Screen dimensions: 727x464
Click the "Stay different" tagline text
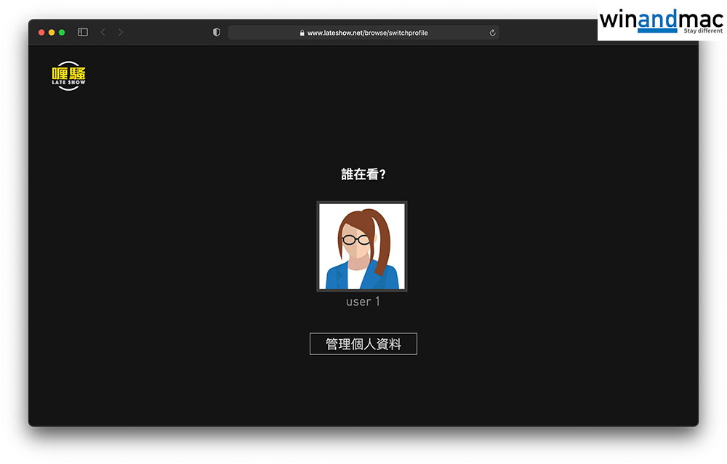pyautogui.click(x=702, y=31)
